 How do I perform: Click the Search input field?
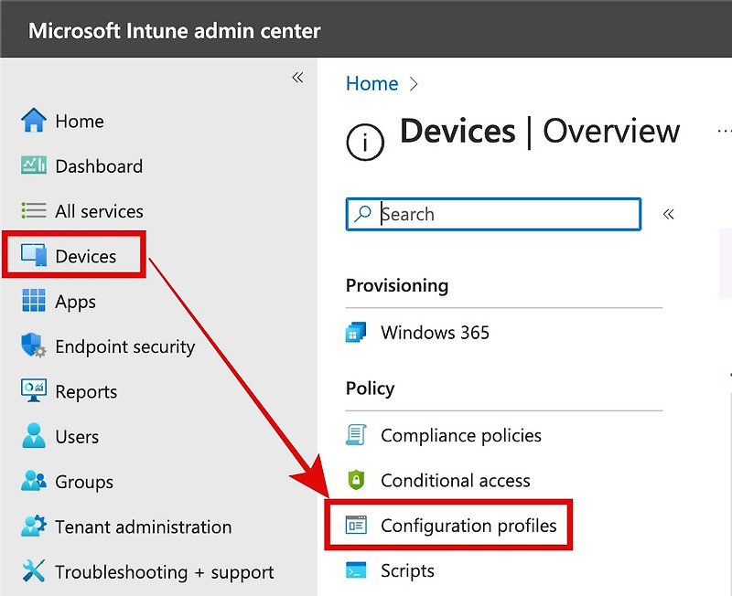coord(508,214)
